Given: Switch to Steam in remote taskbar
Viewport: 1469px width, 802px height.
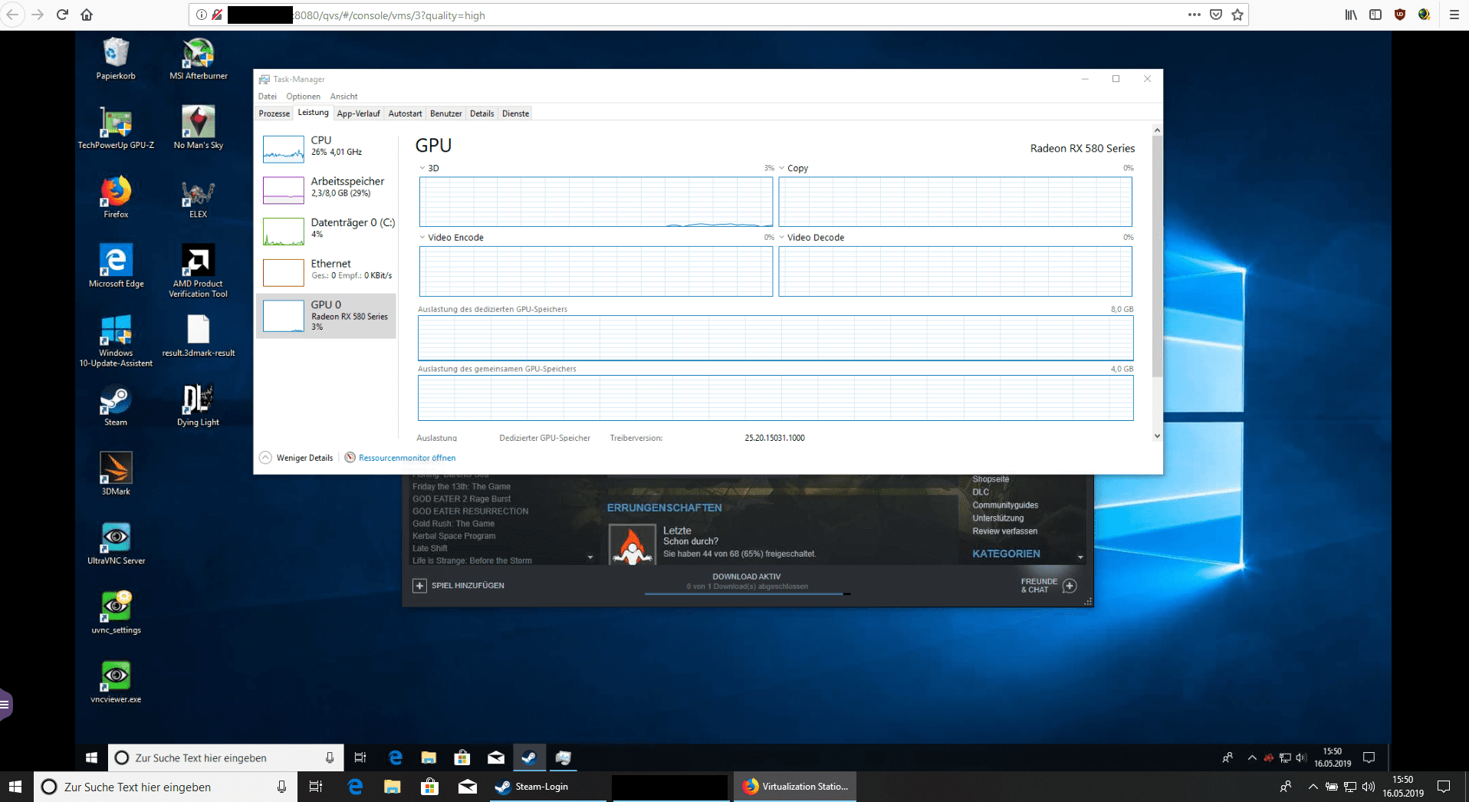Looking at the screenshot, I should tap(529, 758).
